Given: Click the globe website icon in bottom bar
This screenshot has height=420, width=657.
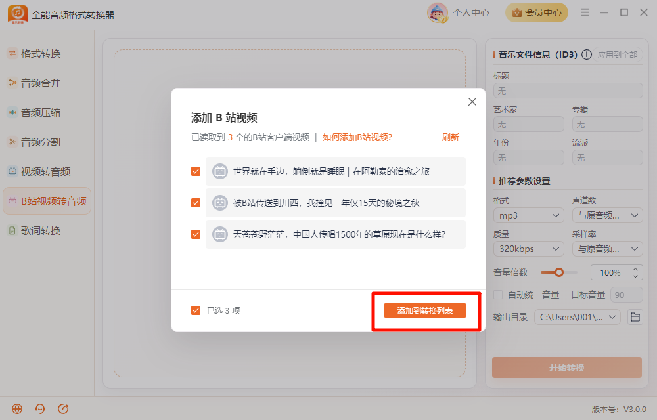Looking at the screenshot, I should coord(17,409).
